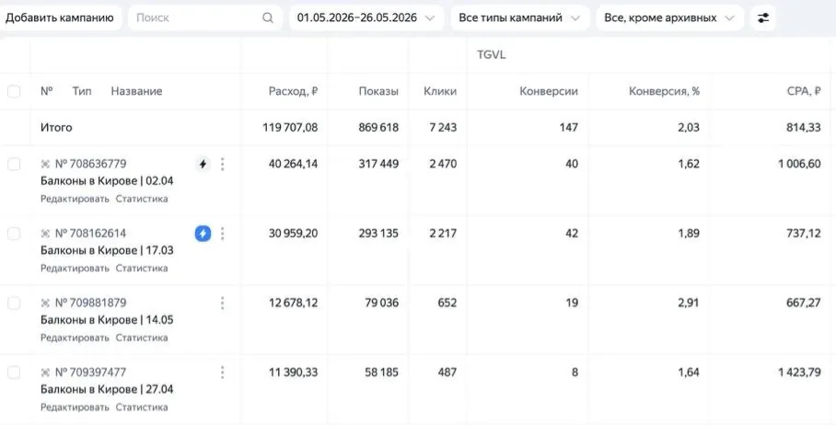Open three-dot menu for campaign 708636779
Viewport: 836px width, 425px height.
tap(222, 164)
